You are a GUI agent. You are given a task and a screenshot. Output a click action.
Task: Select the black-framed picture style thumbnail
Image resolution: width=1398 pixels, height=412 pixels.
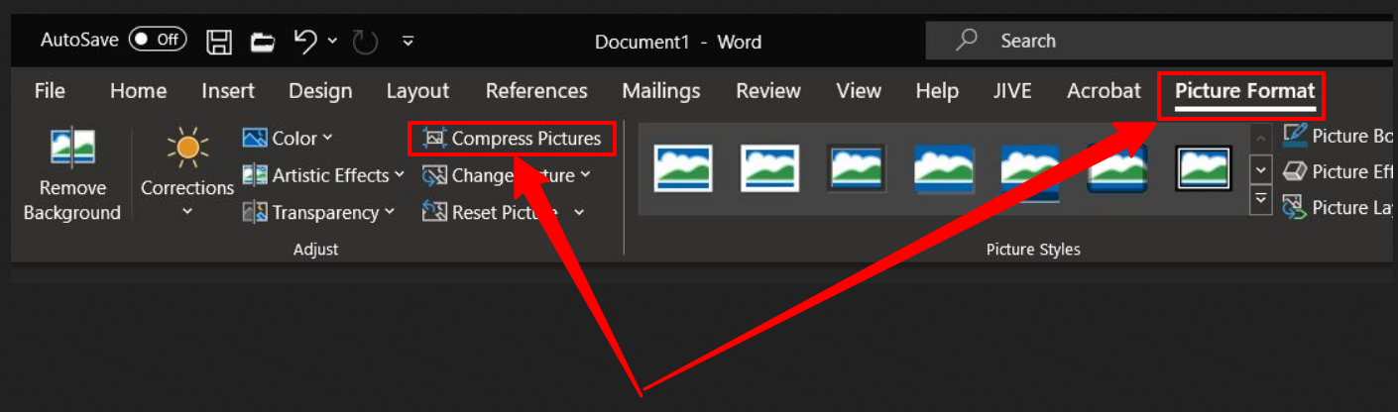(x=1204, y=168)
